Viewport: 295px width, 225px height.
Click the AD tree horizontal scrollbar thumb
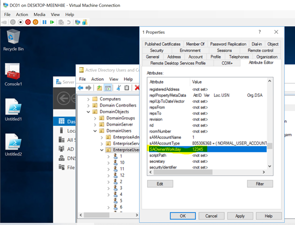[x=97, y=215]
